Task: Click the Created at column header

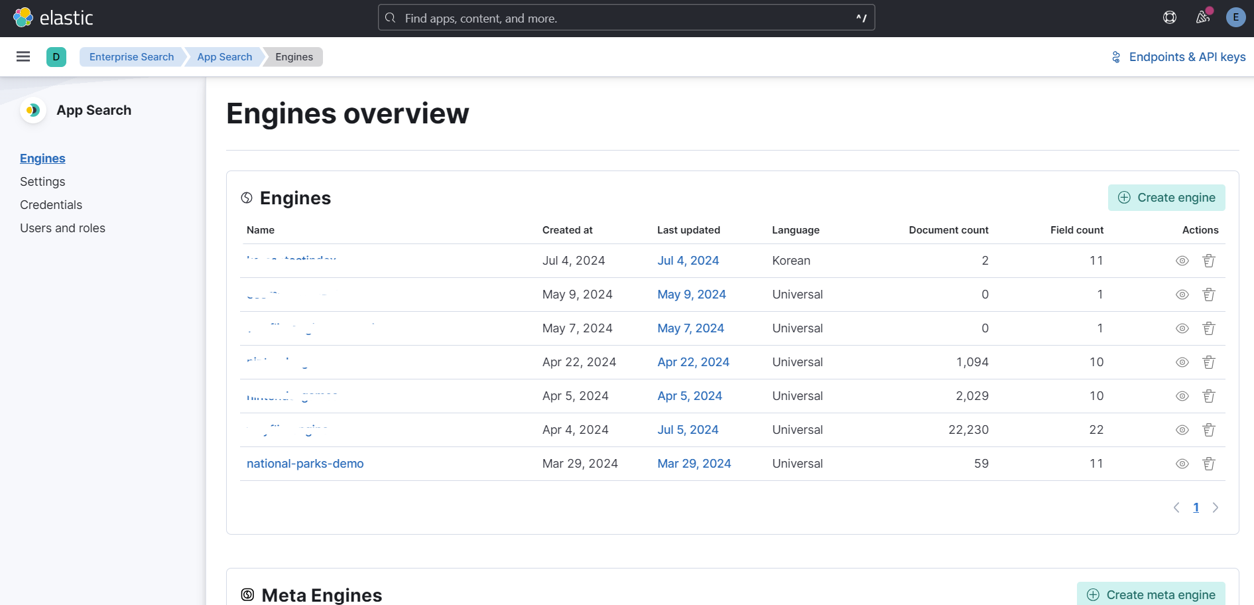Action: [568, 230]
